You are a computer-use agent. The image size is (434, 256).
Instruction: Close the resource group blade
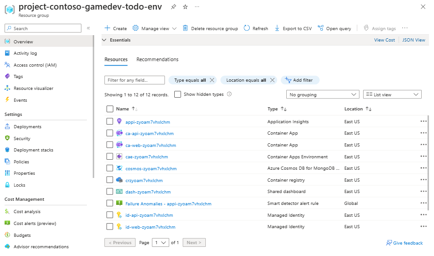tap(423, 7)
